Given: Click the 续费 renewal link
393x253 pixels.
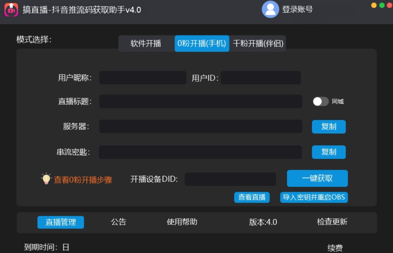Looking at the screenshot, I should (x=335, y=248).
